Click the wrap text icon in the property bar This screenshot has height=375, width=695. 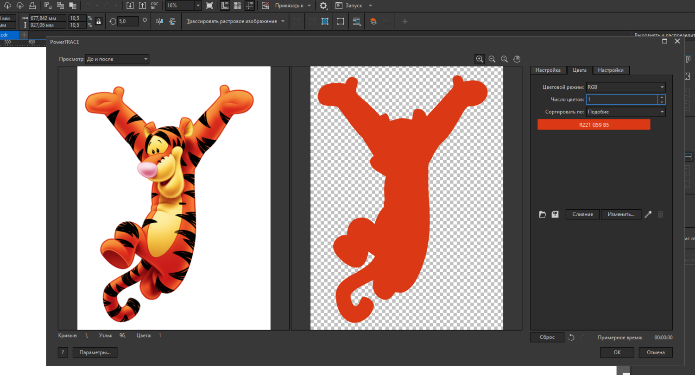pos(356,21)
